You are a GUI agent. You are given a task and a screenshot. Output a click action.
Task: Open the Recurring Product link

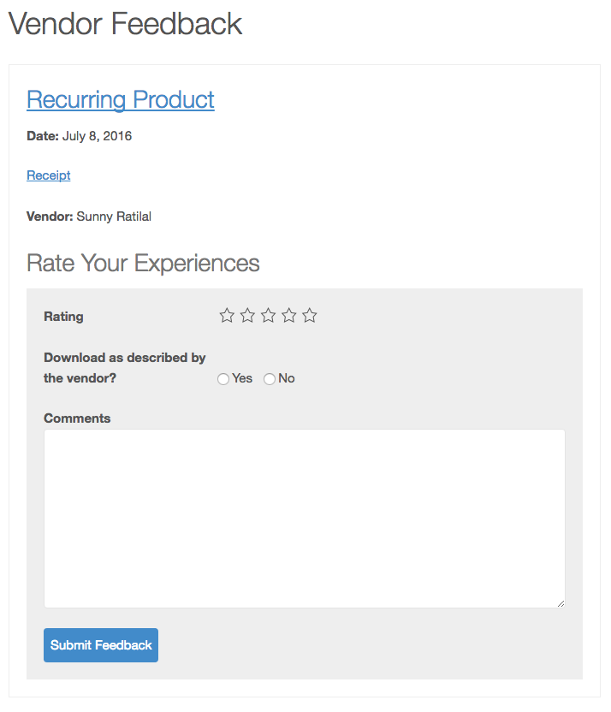pos(121,99)
